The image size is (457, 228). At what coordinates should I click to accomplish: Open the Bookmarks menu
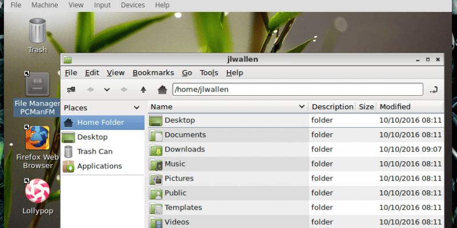tap(153, 73)
